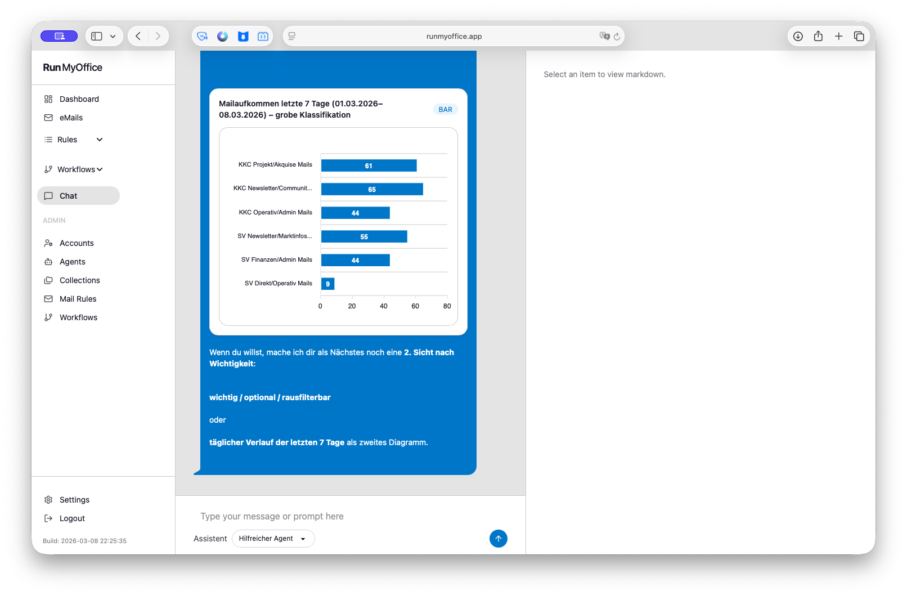Open Mail Rules admin page
The height and width of the screenshot is (596, 907).
pos(78,299)
